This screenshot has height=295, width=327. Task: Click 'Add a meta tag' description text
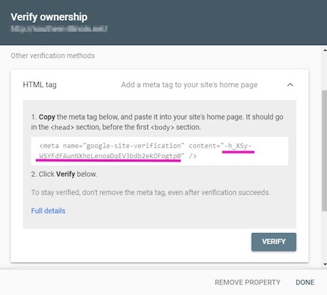click(189, 85)
